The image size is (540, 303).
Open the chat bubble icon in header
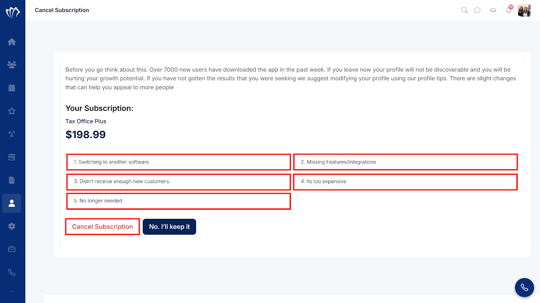click(477, 10)
